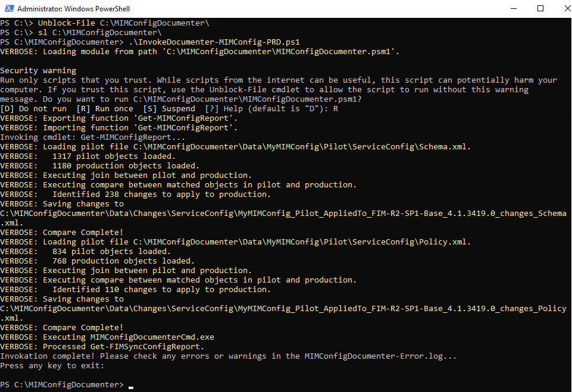The height and width of the screenshot is (392, 572).
Task: Click the 'Invokation complete!' message line
Action: [x=228, y=356]
